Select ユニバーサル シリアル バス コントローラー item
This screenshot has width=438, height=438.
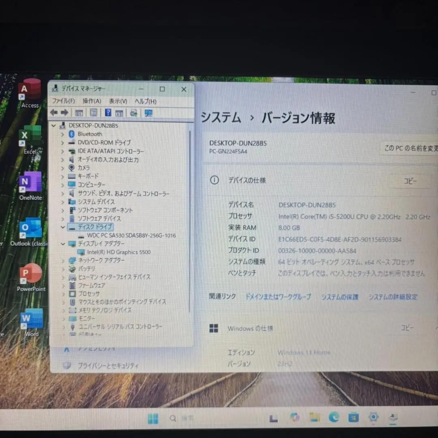point(120,326)
